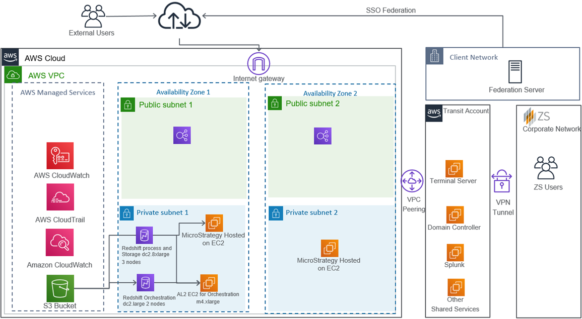Click MicroStrategy EC2 icon in Private subnet 1

click(x=214, y=223)
